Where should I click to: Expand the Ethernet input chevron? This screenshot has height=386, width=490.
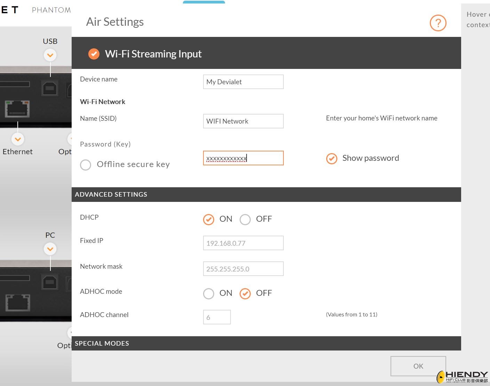pyautogui.click(x=18, y=139)
